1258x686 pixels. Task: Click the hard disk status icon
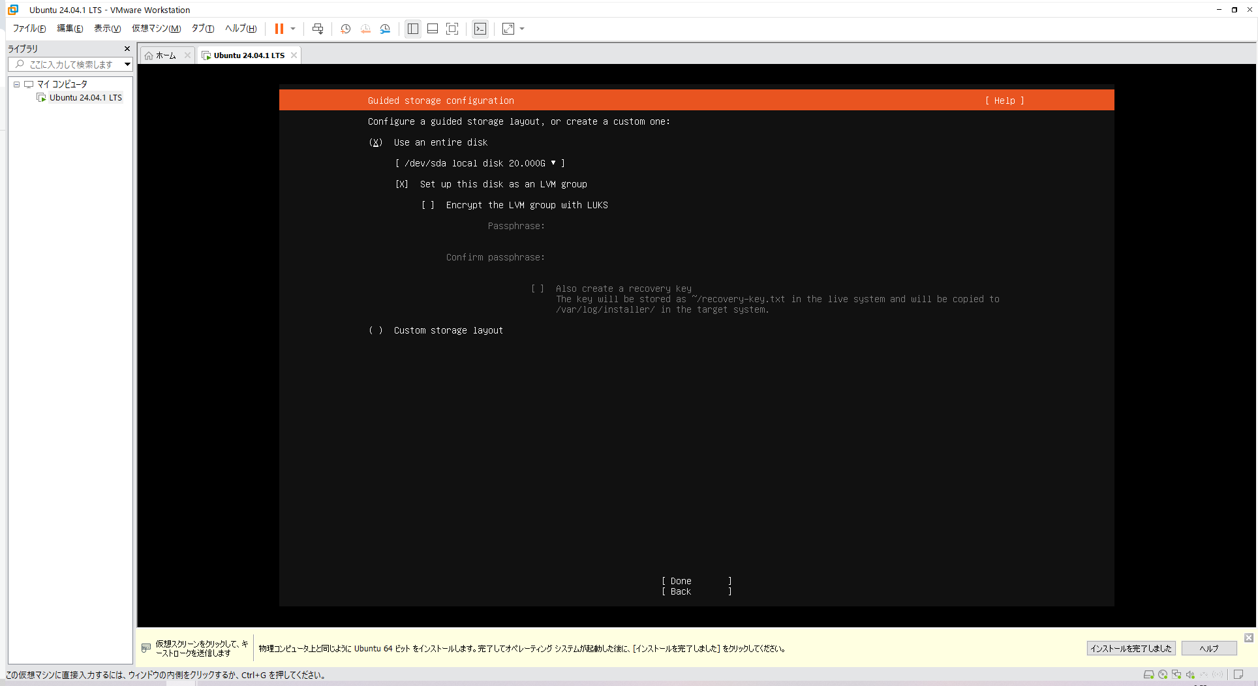pyautogui.click(x=1148, y=675)
